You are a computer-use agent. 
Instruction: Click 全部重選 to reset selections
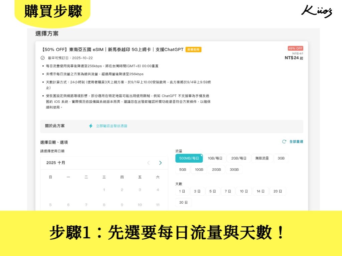pyautogui.click(x=296, y=142)
